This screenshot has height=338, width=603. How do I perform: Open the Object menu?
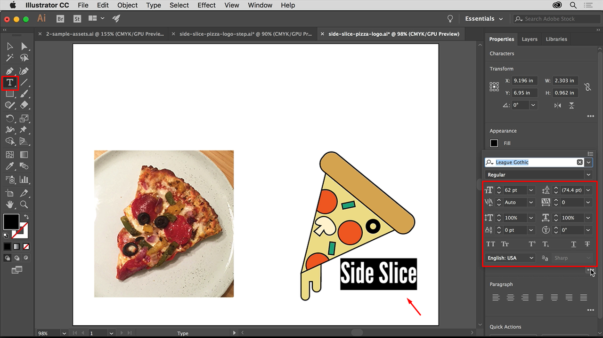tap(127, 5)
